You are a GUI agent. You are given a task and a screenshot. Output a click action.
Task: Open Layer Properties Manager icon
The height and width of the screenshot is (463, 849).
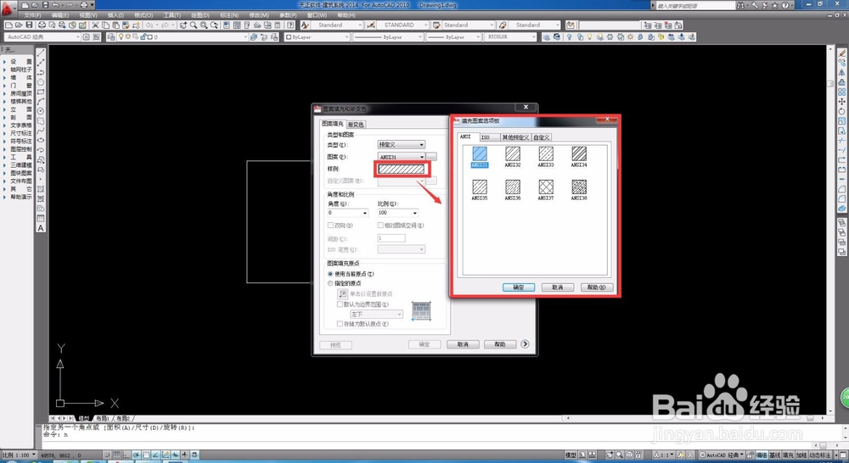(x=111, y=36)
